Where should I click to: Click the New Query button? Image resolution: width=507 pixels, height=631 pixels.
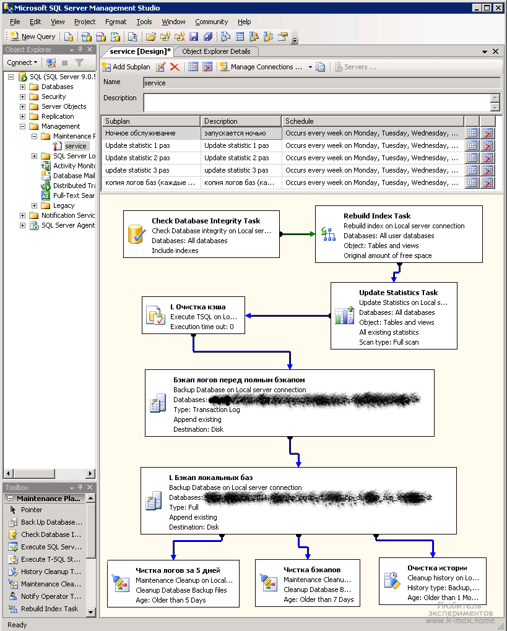pos(32,36)
